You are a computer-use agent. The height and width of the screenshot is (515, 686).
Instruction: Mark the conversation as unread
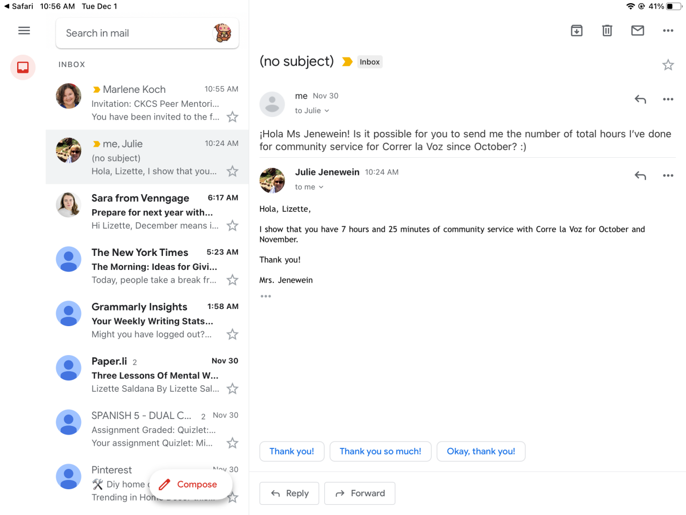(x=638, y=31)
